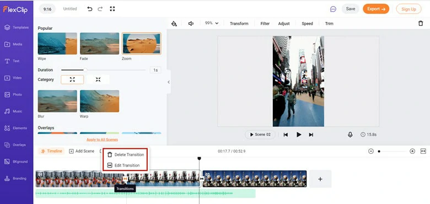Skip to previous scene button
This screenshot has width=430, height=204.
(x=286, y=135)
